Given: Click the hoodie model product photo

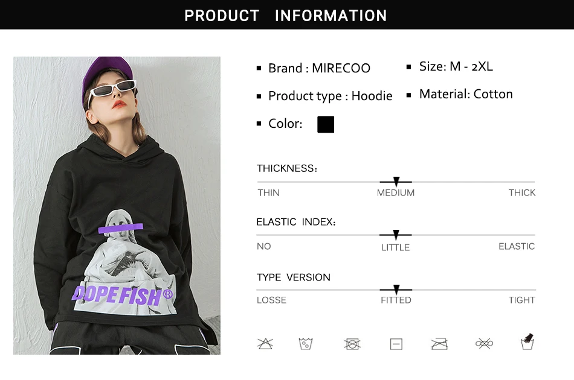Looking at the screenshot, I should pos(117,205).
